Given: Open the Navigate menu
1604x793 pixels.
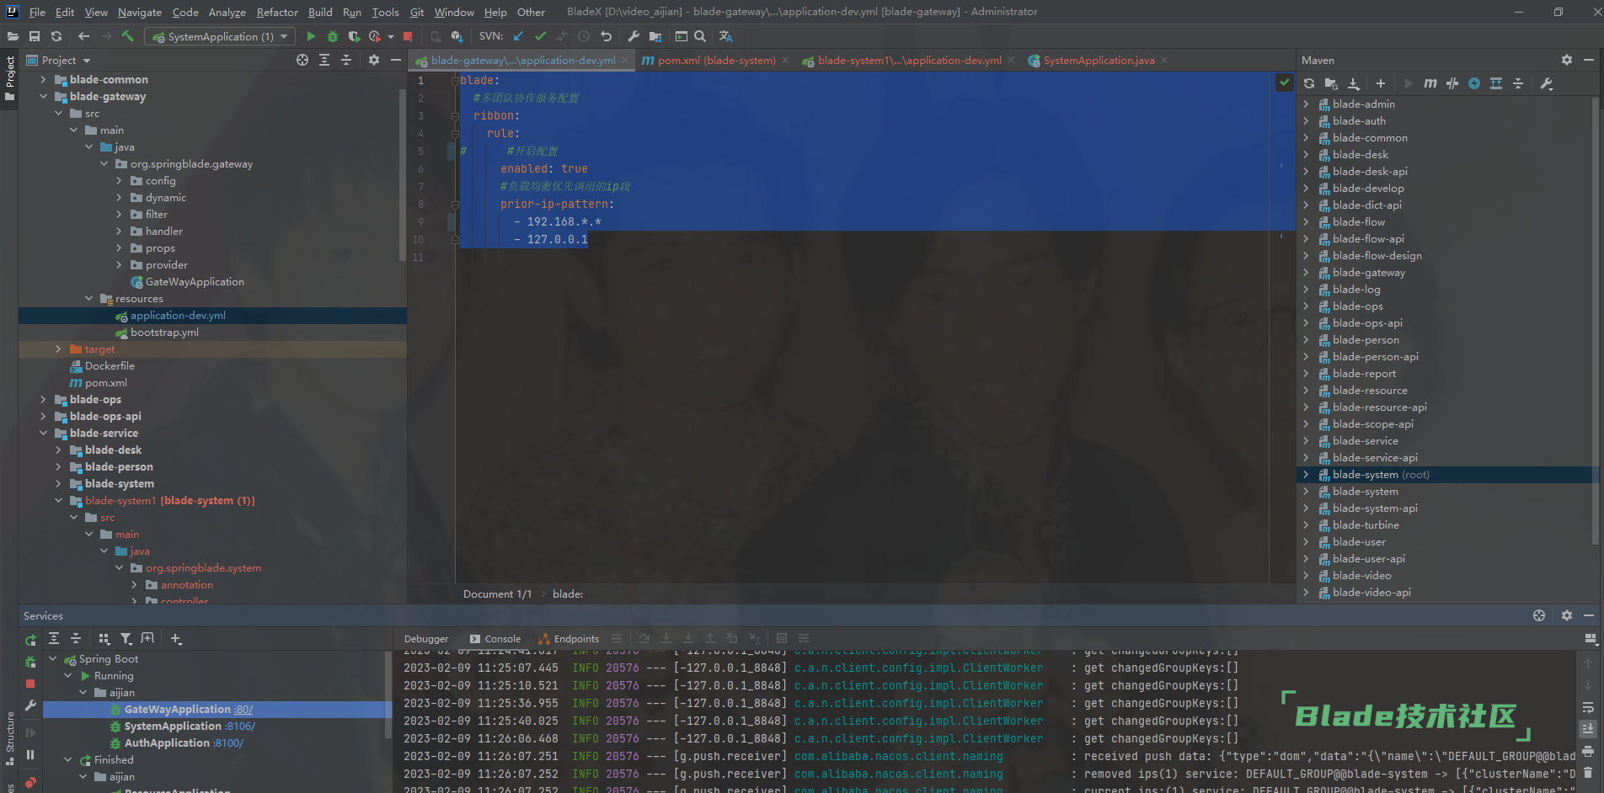Looking at the screenshot, I should [x=139, y=12].
